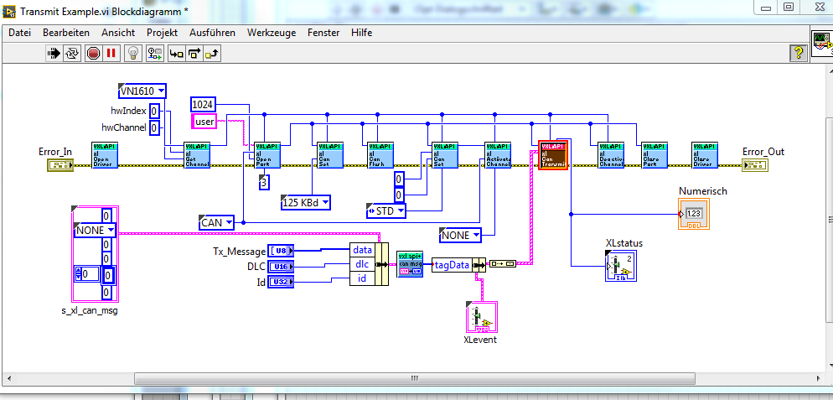Abort execution with the red stop button

click(94, 53)
